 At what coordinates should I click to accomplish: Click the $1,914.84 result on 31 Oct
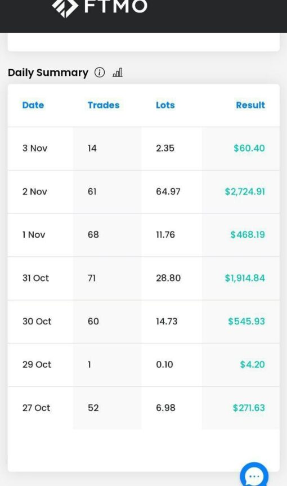245,278
